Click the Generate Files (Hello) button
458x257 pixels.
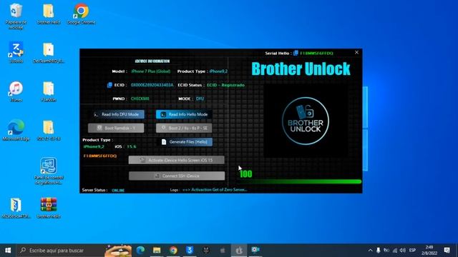(x=186, y=142)
